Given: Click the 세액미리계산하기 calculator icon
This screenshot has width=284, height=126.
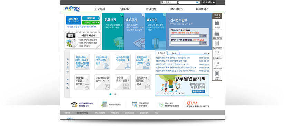Looking at the screenshot, I should (x=105, y=105).
